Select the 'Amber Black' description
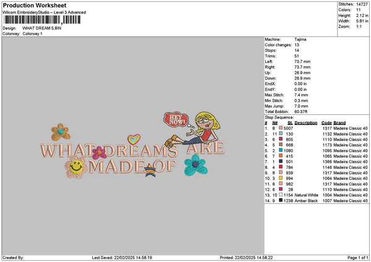Screen dimensions: 371x262 point(306,201)
